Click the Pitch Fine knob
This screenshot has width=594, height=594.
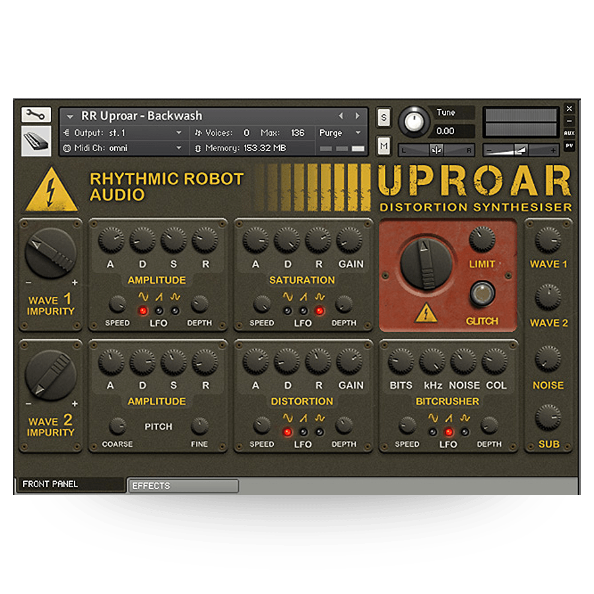point(199,426)
